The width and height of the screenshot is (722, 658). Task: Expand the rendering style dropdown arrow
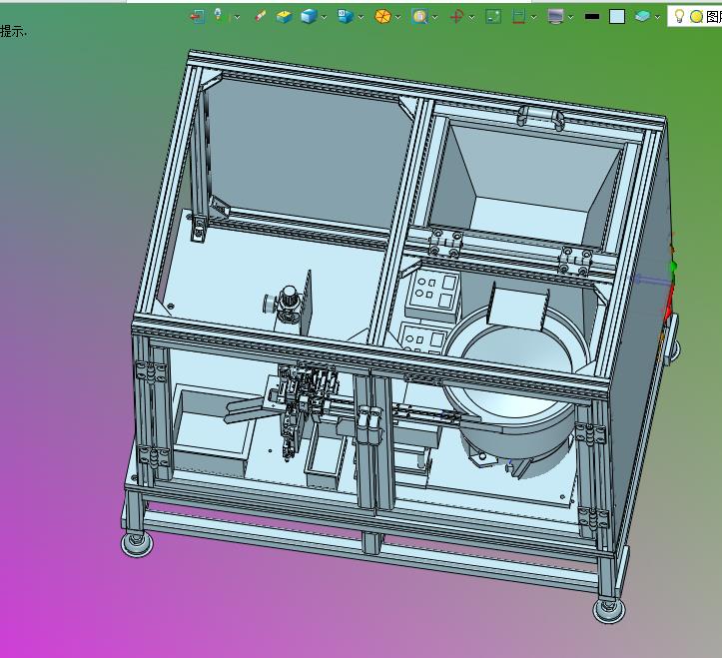[x=324, y=18]
